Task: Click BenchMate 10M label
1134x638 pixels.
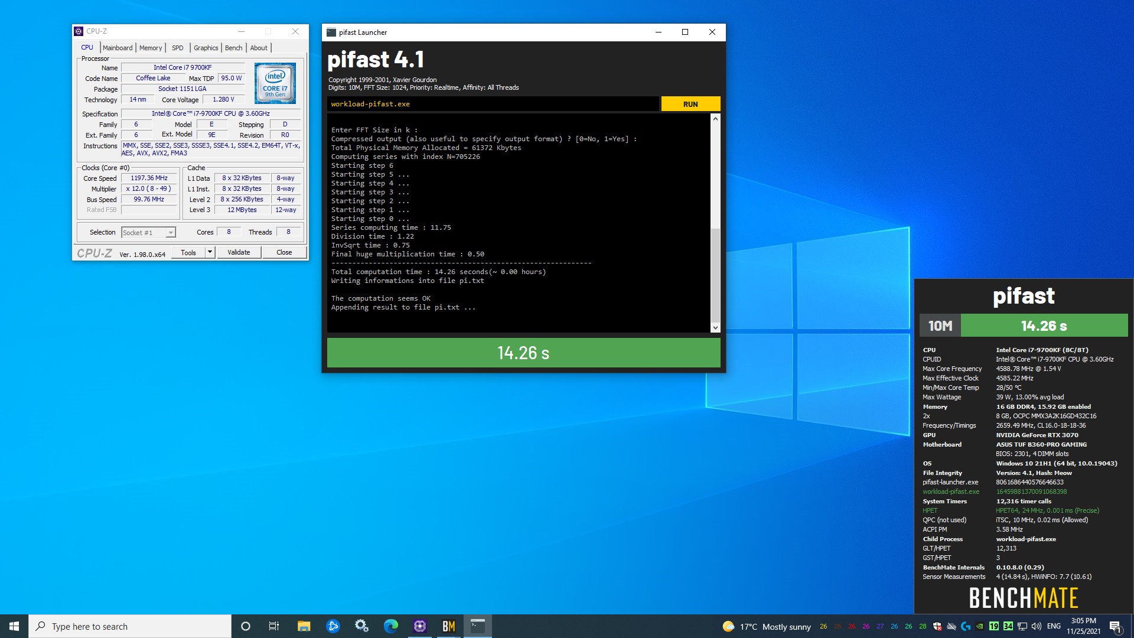Action: 940,325
